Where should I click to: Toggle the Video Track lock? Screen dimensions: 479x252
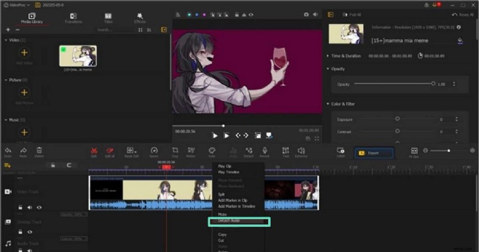20,207
